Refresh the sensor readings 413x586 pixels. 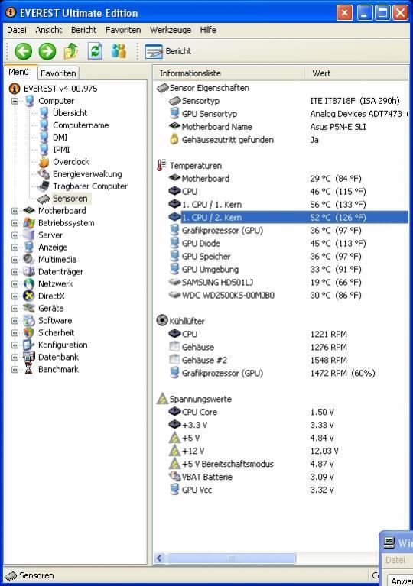[95, 51]
